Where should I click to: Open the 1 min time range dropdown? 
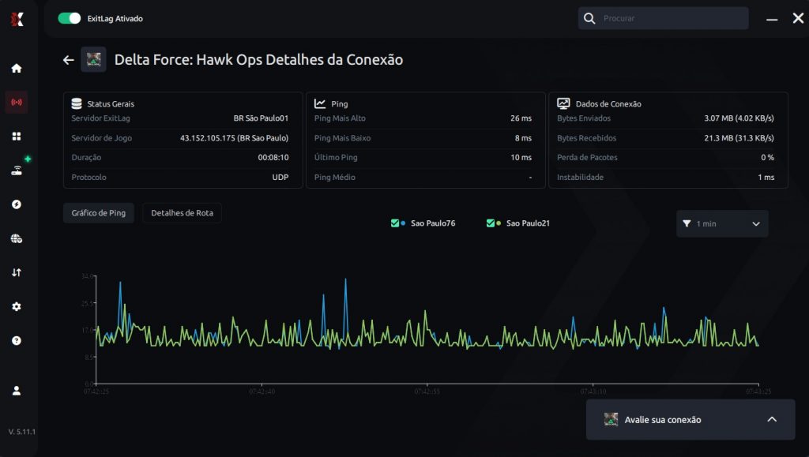[722, 223]
